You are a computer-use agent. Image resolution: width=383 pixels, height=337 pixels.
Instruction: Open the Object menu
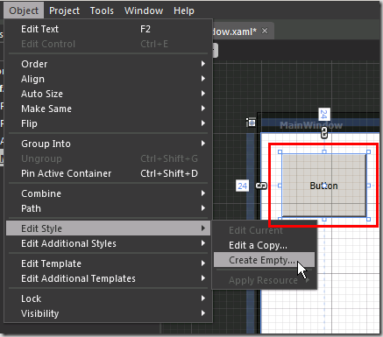24,11
